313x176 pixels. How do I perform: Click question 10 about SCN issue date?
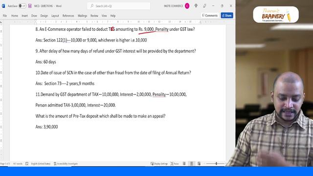click(x=113, y=73)
